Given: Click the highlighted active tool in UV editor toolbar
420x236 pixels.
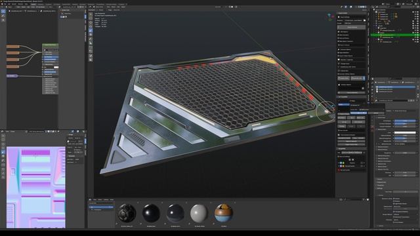Looking at the screenshot, I should click(3, 152).
